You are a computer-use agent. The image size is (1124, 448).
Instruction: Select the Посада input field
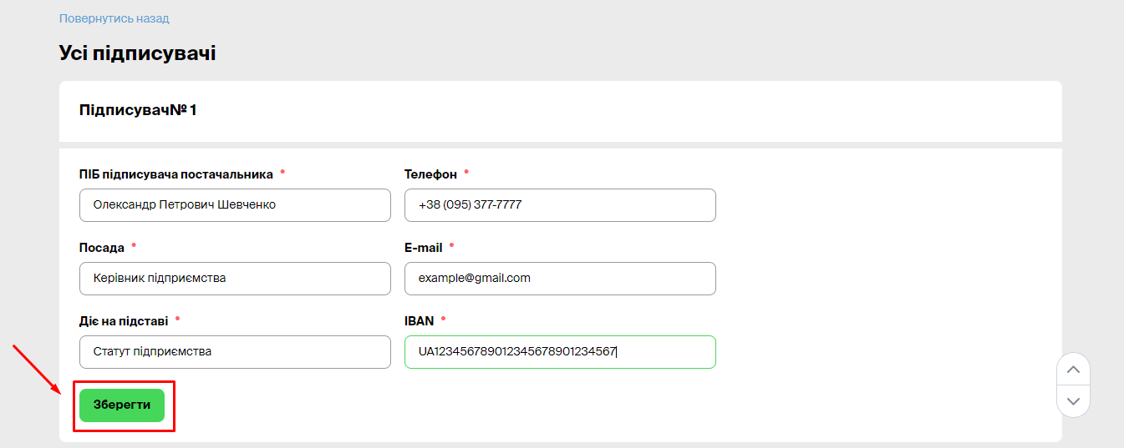click(235, 279)
